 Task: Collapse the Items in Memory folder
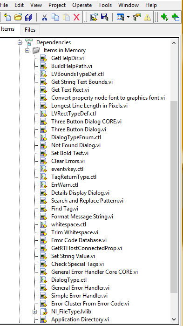[27, 50]
